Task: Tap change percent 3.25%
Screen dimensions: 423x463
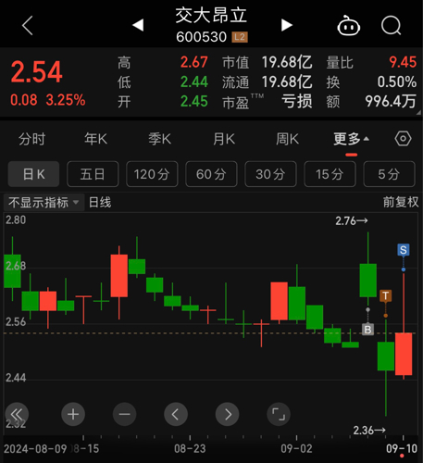Action: click(x=66, y=100)
